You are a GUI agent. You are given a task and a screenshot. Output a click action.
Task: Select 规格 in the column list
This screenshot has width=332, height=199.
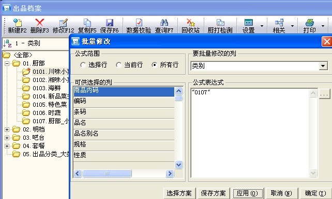coord(124,144)
